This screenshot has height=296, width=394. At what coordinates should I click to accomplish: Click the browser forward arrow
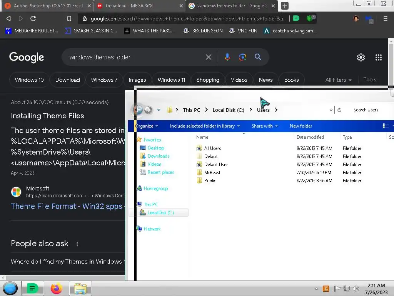coord(21,18)
